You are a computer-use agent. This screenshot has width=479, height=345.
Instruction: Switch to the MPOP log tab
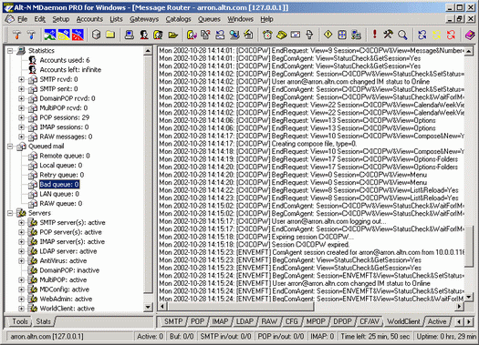click(x=316, y=321)
